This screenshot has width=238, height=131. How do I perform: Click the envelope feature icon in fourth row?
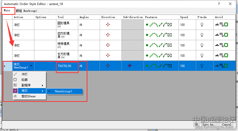coord(170,55)
